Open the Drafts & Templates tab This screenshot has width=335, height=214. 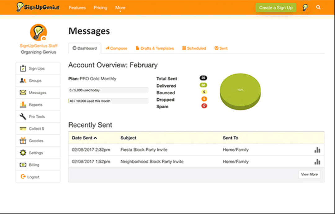pyautogui.click(x=154, y=48)
